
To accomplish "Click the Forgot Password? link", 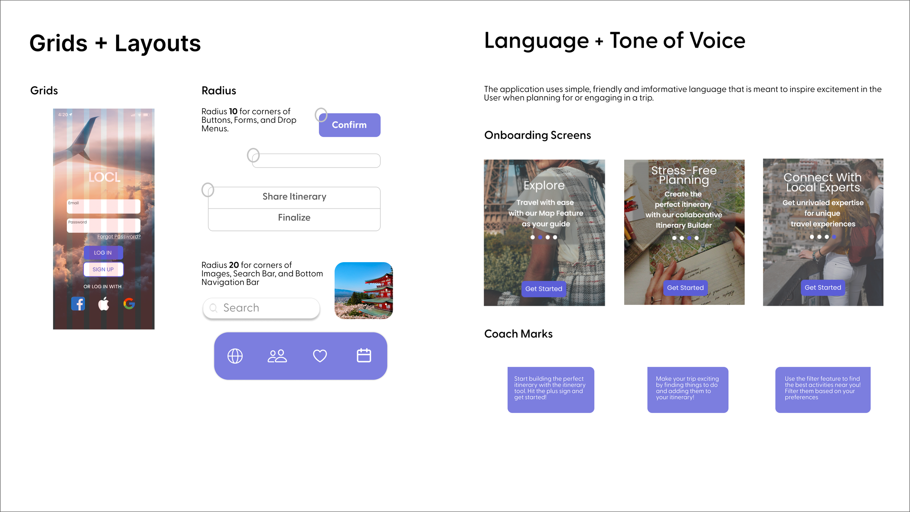I will pos(119,236).
